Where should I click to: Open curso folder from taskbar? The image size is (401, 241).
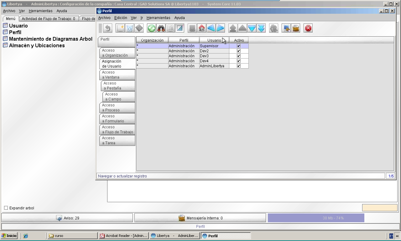click(72, 236)
